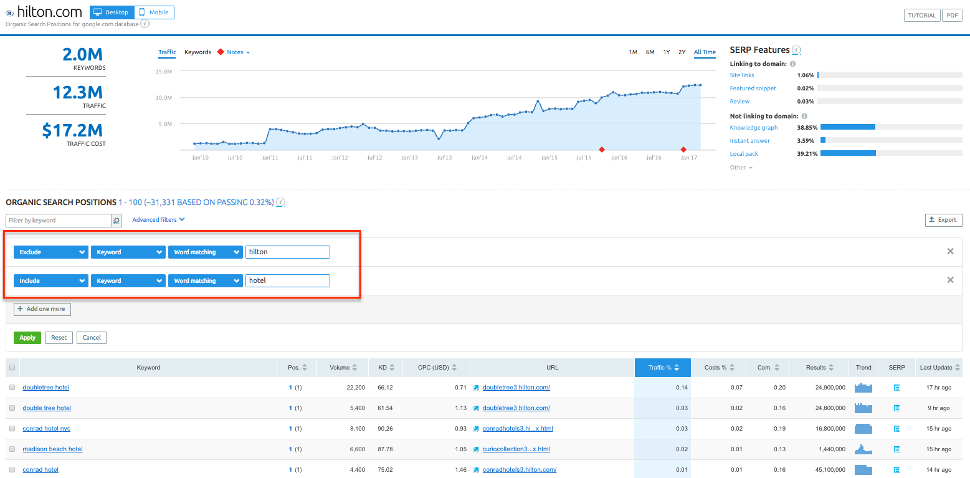Check the double tree hotel row checkbox

click(12, 408)
